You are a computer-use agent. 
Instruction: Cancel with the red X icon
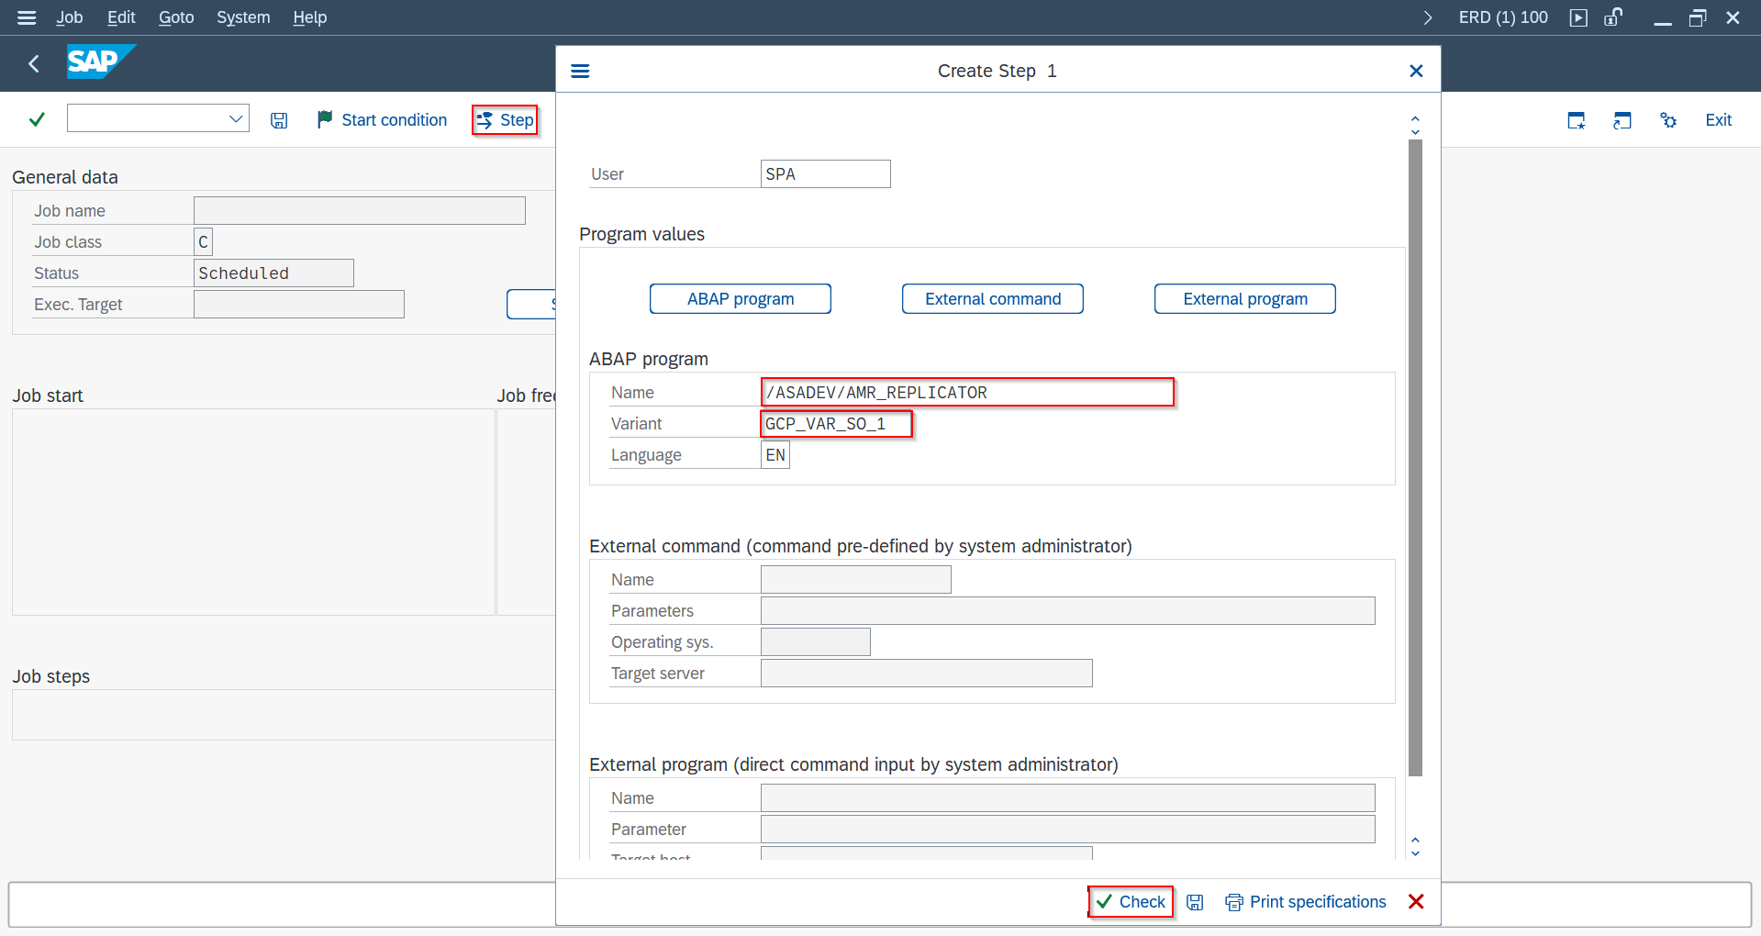click(x=1416, y=902)
